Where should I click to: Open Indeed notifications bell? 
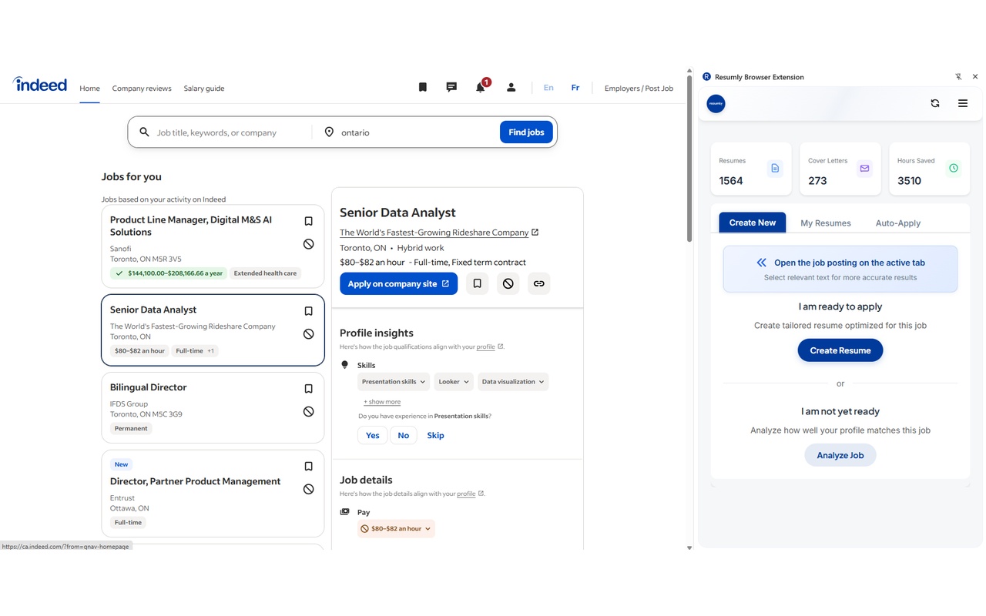[x=480, y=87]
